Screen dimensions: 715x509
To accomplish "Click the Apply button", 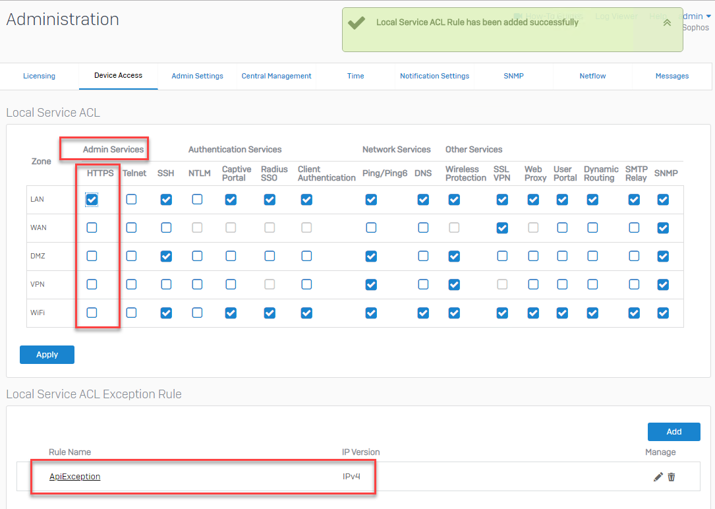I will pyautogui.click(x=47, y=355).
